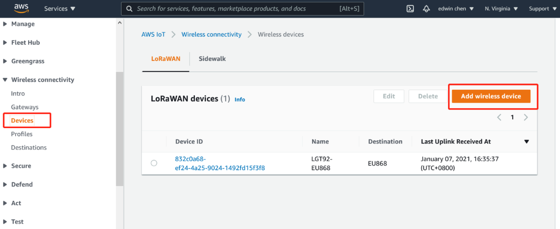
Task: Open the AWS logo home
Action: [x=21, y=8]
